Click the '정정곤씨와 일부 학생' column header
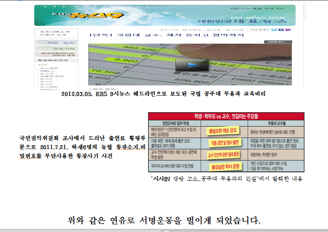Image resolution: width=328 pixels, height=232 pixels. click(176, 123)
